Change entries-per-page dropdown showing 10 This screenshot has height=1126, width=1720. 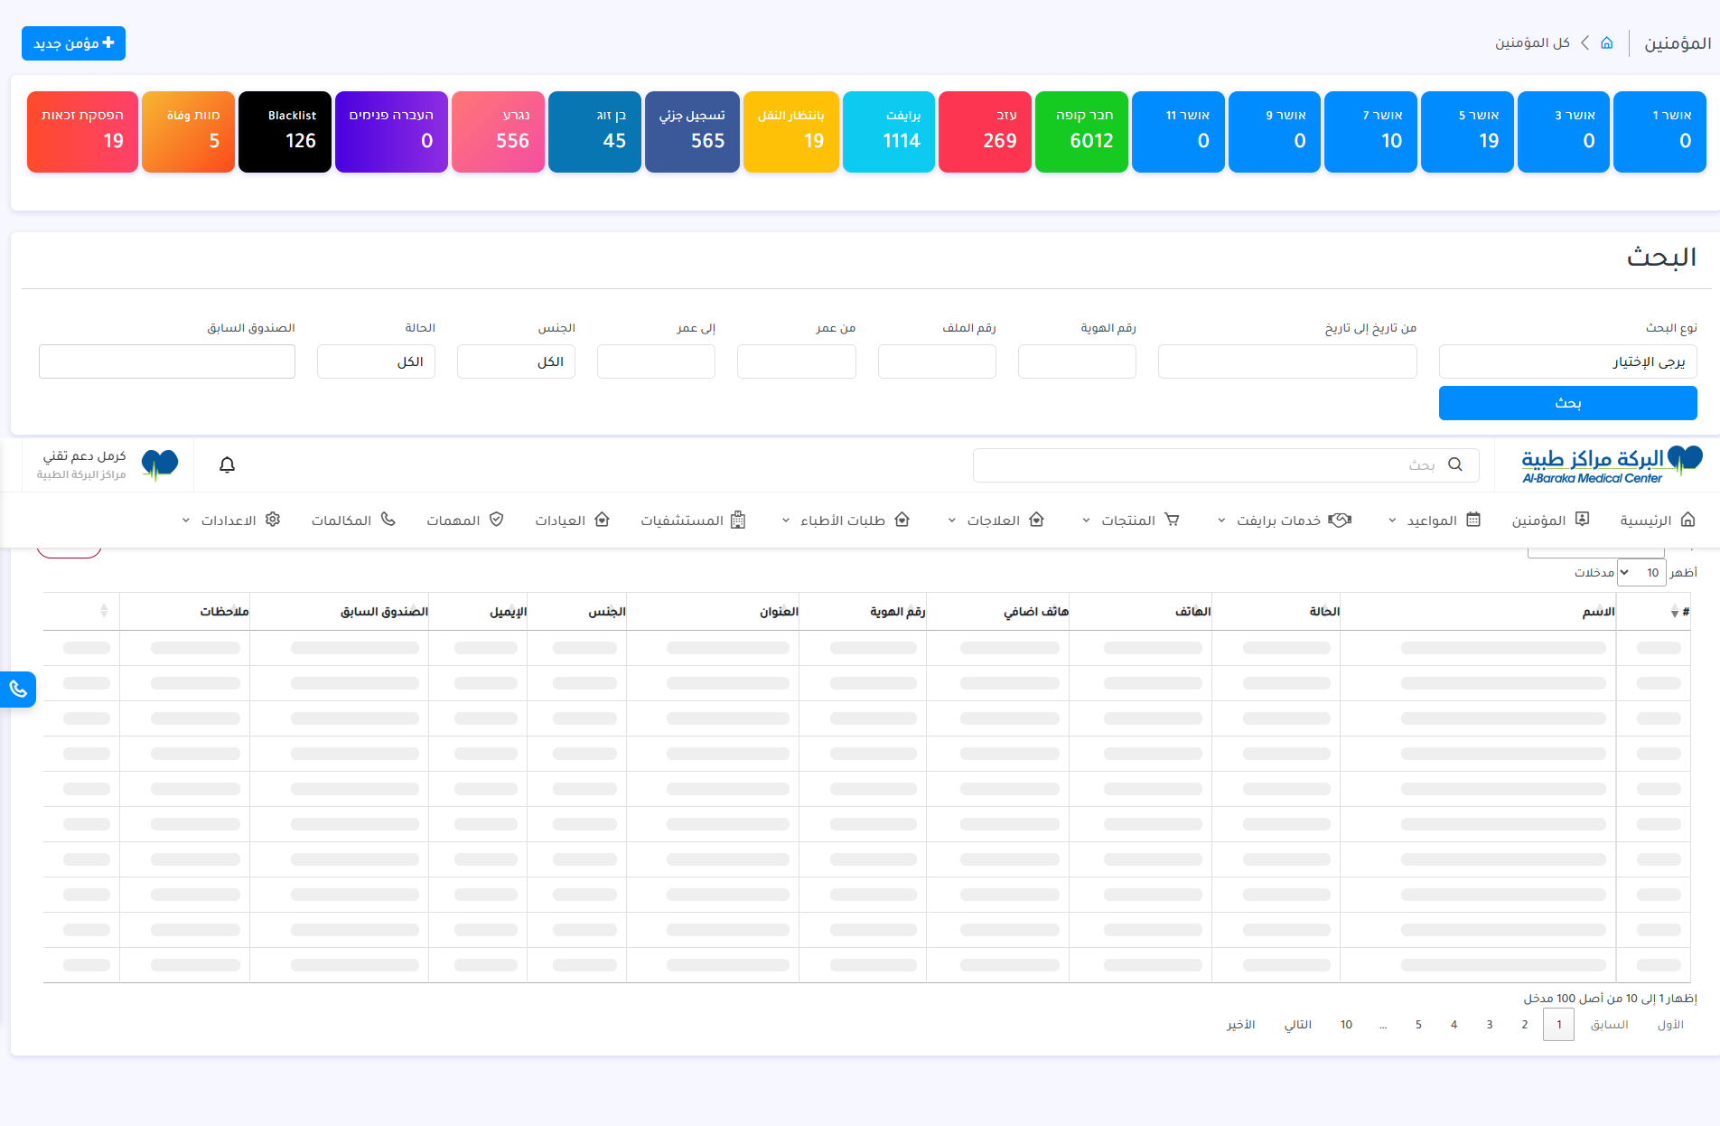click(1641, 572)
